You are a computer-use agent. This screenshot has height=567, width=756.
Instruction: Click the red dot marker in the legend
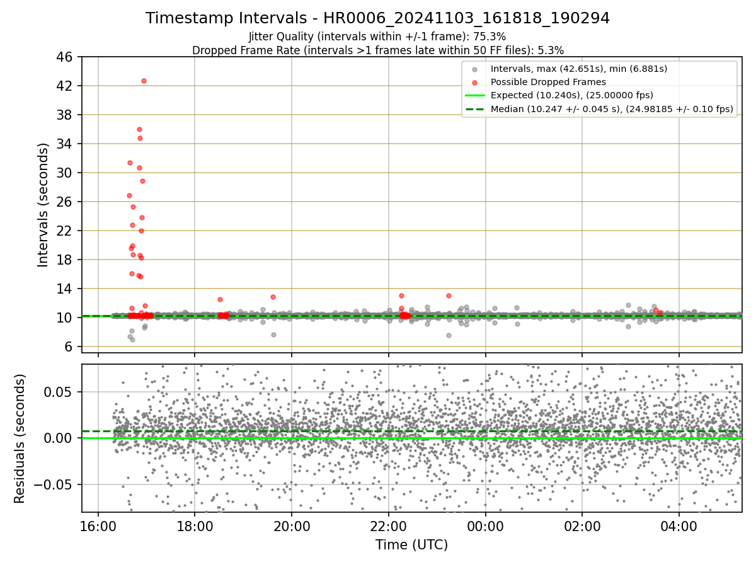click(x=474, y=83)
